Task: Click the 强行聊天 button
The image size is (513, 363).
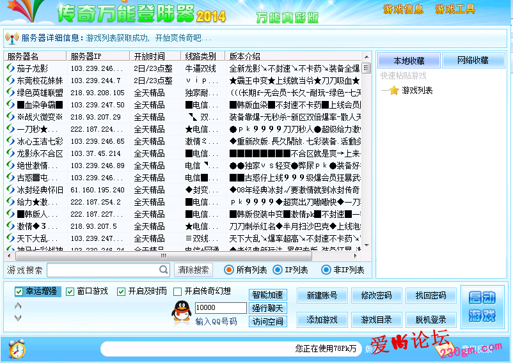Action: pyautogui.click(x=267, y=308)
